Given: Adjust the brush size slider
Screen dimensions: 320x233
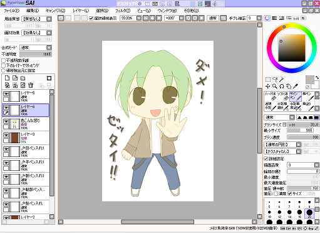Looking at the screenshot, I should tap(303, 124).
